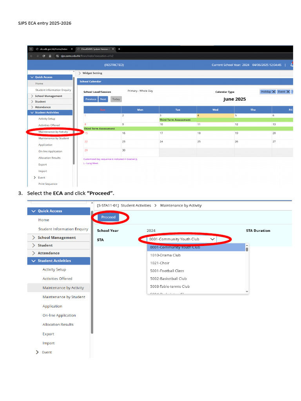Image resolution: width=301 pixels, height=401 pixels.
Task: Select Maintenance by Activity in upper screenshot sidebar
Action: point(53,132)
